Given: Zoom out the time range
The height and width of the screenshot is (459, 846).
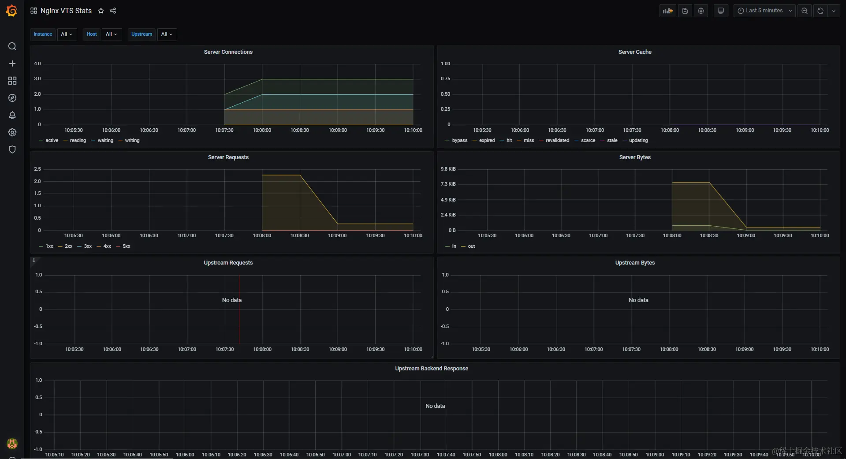Looking at the screenshot, I should coord(804,11).
